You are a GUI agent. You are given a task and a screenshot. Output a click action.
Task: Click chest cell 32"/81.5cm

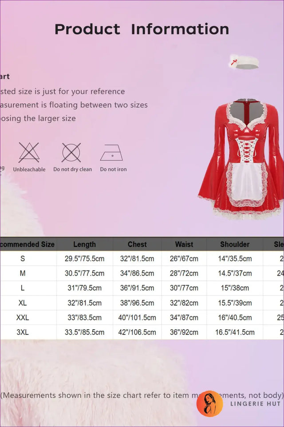click(x=137, y=258)
